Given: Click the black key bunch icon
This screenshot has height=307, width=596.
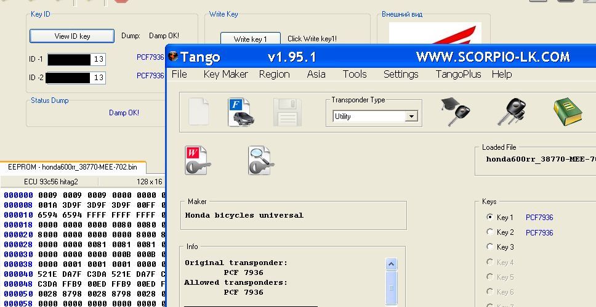Looking at the screenshot, I should (512, 112).
